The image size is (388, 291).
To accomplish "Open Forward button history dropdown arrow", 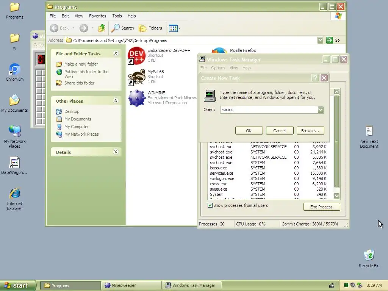I will click(92, 28).
